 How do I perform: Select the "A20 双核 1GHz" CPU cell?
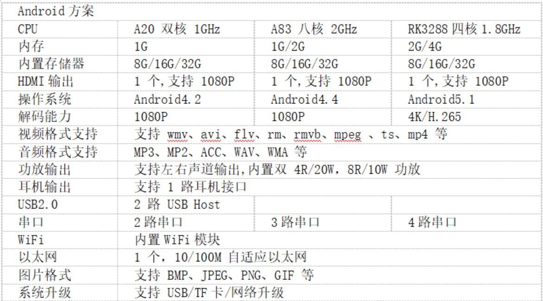tap(177, 30)
